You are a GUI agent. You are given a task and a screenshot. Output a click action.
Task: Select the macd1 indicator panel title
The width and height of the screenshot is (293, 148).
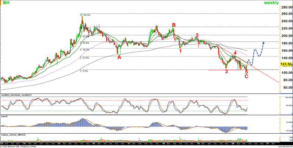[5, 116]
